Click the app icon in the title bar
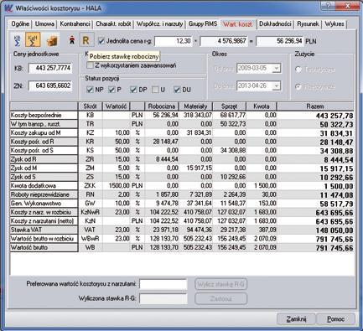The height and width of the screenshot is (331, 363). point(9,8)
